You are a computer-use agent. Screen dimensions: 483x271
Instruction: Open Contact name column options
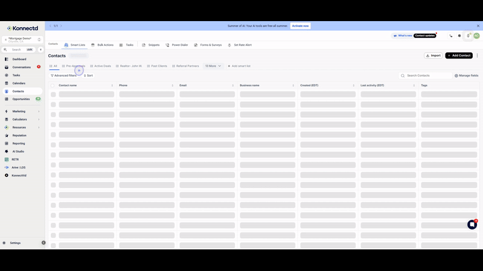click(x=112, y=86)
